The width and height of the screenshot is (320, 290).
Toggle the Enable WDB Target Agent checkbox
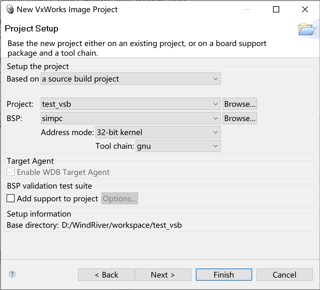[11, 172]
